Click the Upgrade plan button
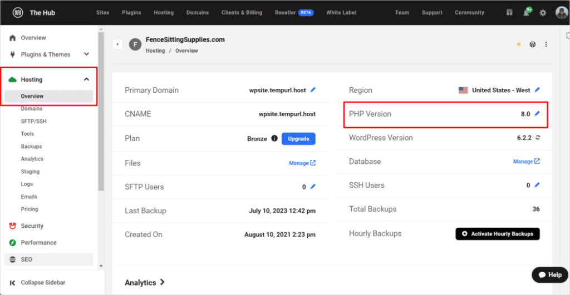This screenshot has height=295, width=570. pos(298,138)
